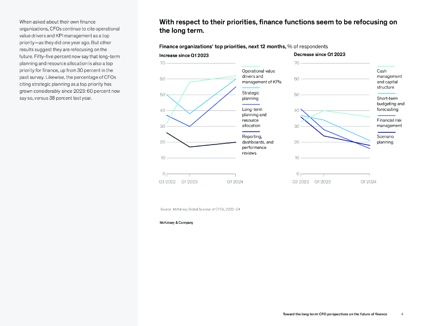Click the Short-term budgeting legend line swatch

pos(386,94)
